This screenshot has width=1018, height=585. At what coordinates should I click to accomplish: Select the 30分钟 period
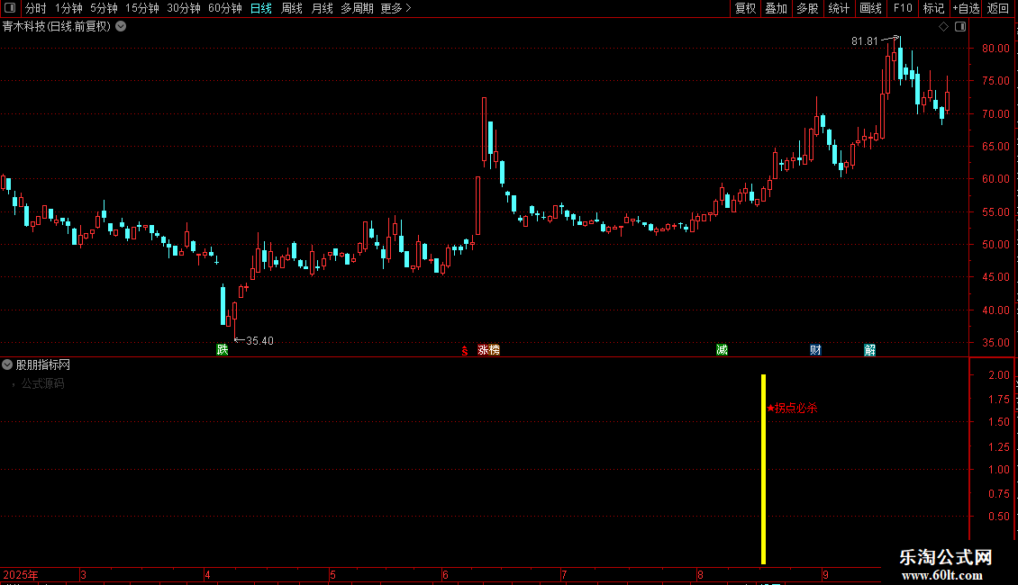pos(183,8)
